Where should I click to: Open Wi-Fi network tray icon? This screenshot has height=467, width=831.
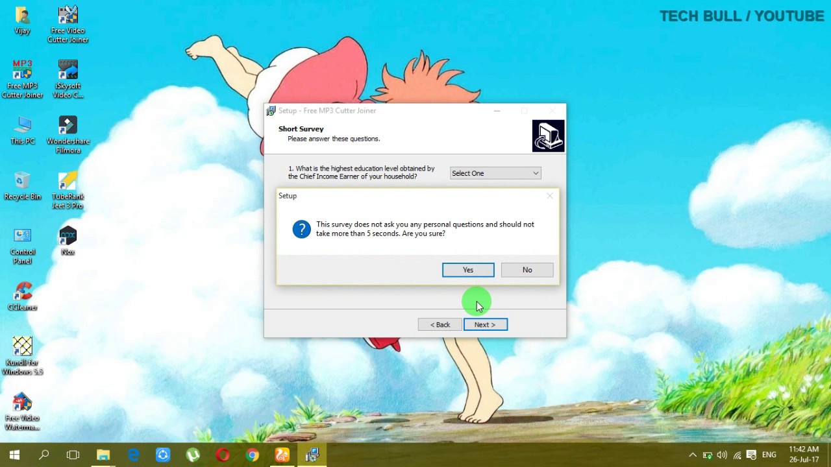737,455
